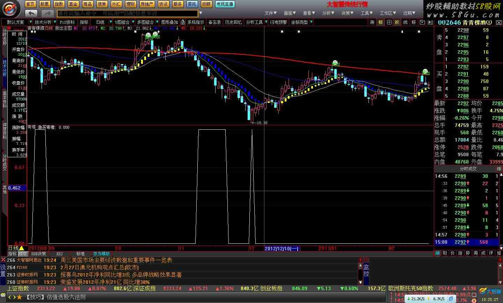Open the 工作区 menu
Viewport: 503px width, 303px height.
pyautogui.click(x=388, y=13)
